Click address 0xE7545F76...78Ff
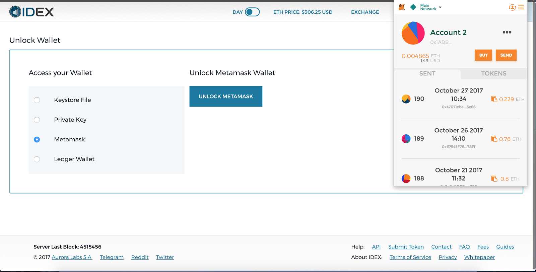The height and width of the screenshot is (272, 536). [459, 147]
